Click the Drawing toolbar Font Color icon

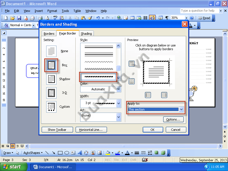coord(127,153)
